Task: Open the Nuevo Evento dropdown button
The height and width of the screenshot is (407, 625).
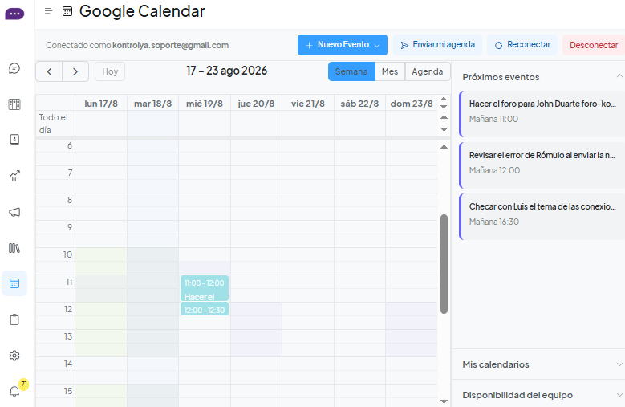Action: tap(343, 45)
